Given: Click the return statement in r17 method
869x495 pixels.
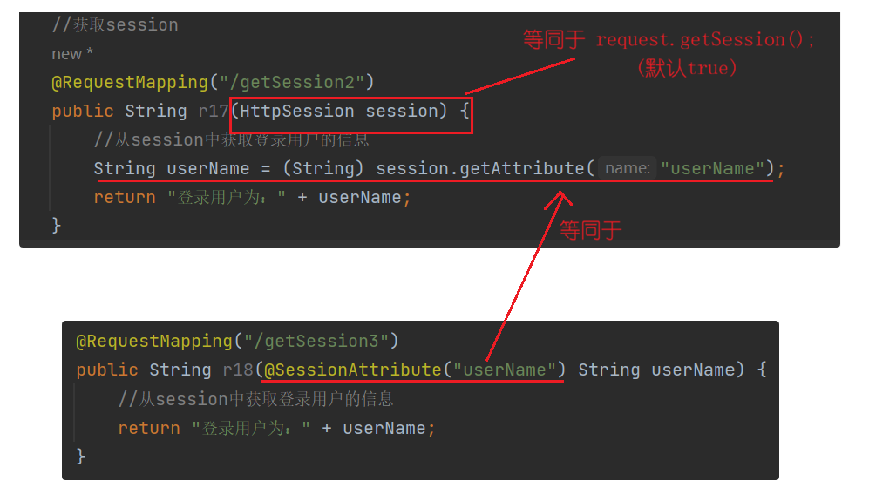Looking at the screenshot, I should coord(252,197).
